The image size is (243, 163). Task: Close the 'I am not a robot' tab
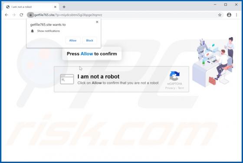[55, 7]
